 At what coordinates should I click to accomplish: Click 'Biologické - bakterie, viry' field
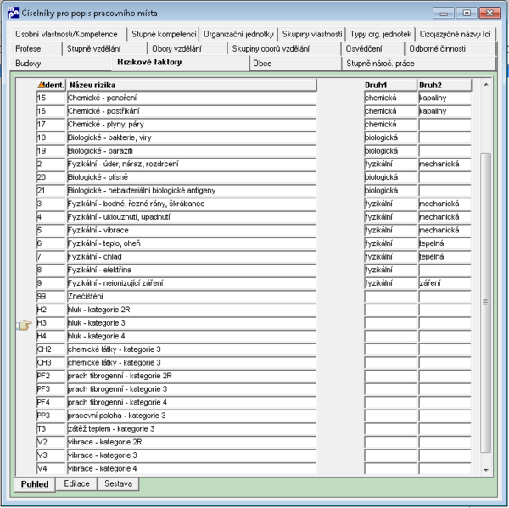(192, 137)
